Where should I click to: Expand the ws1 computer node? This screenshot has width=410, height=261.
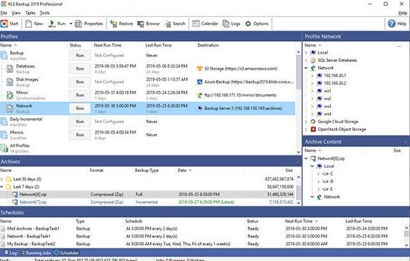[x=312, y=91]
